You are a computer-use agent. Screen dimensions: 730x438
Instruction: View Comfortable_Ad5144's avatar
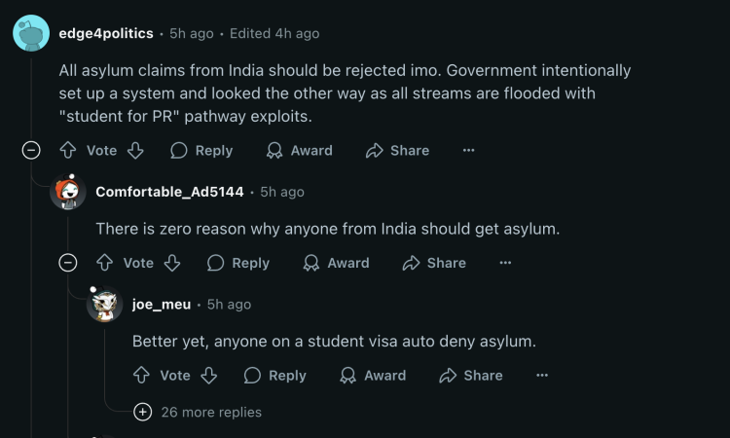point(68,192)
